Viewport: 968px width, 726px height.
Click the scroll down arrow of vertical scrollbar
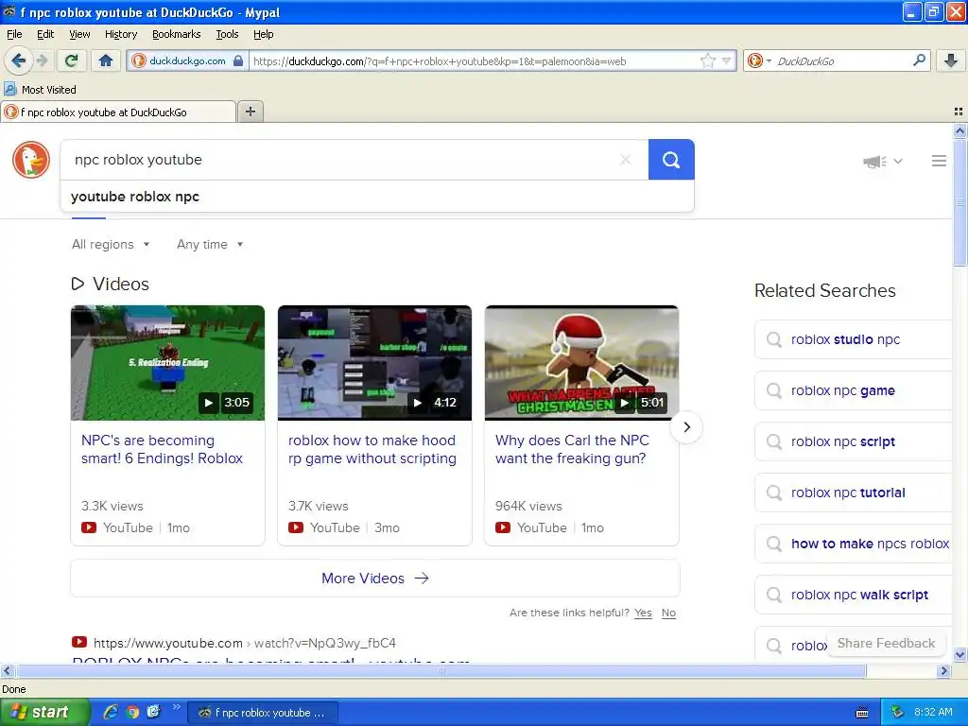point(959,654)
